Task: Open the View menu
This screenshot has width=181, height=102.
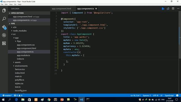Action: [x=11, y=5]
